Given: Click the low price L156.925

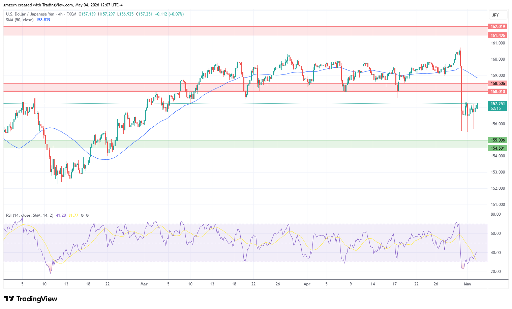Looking at the screenshot, I should pos(125,14).
